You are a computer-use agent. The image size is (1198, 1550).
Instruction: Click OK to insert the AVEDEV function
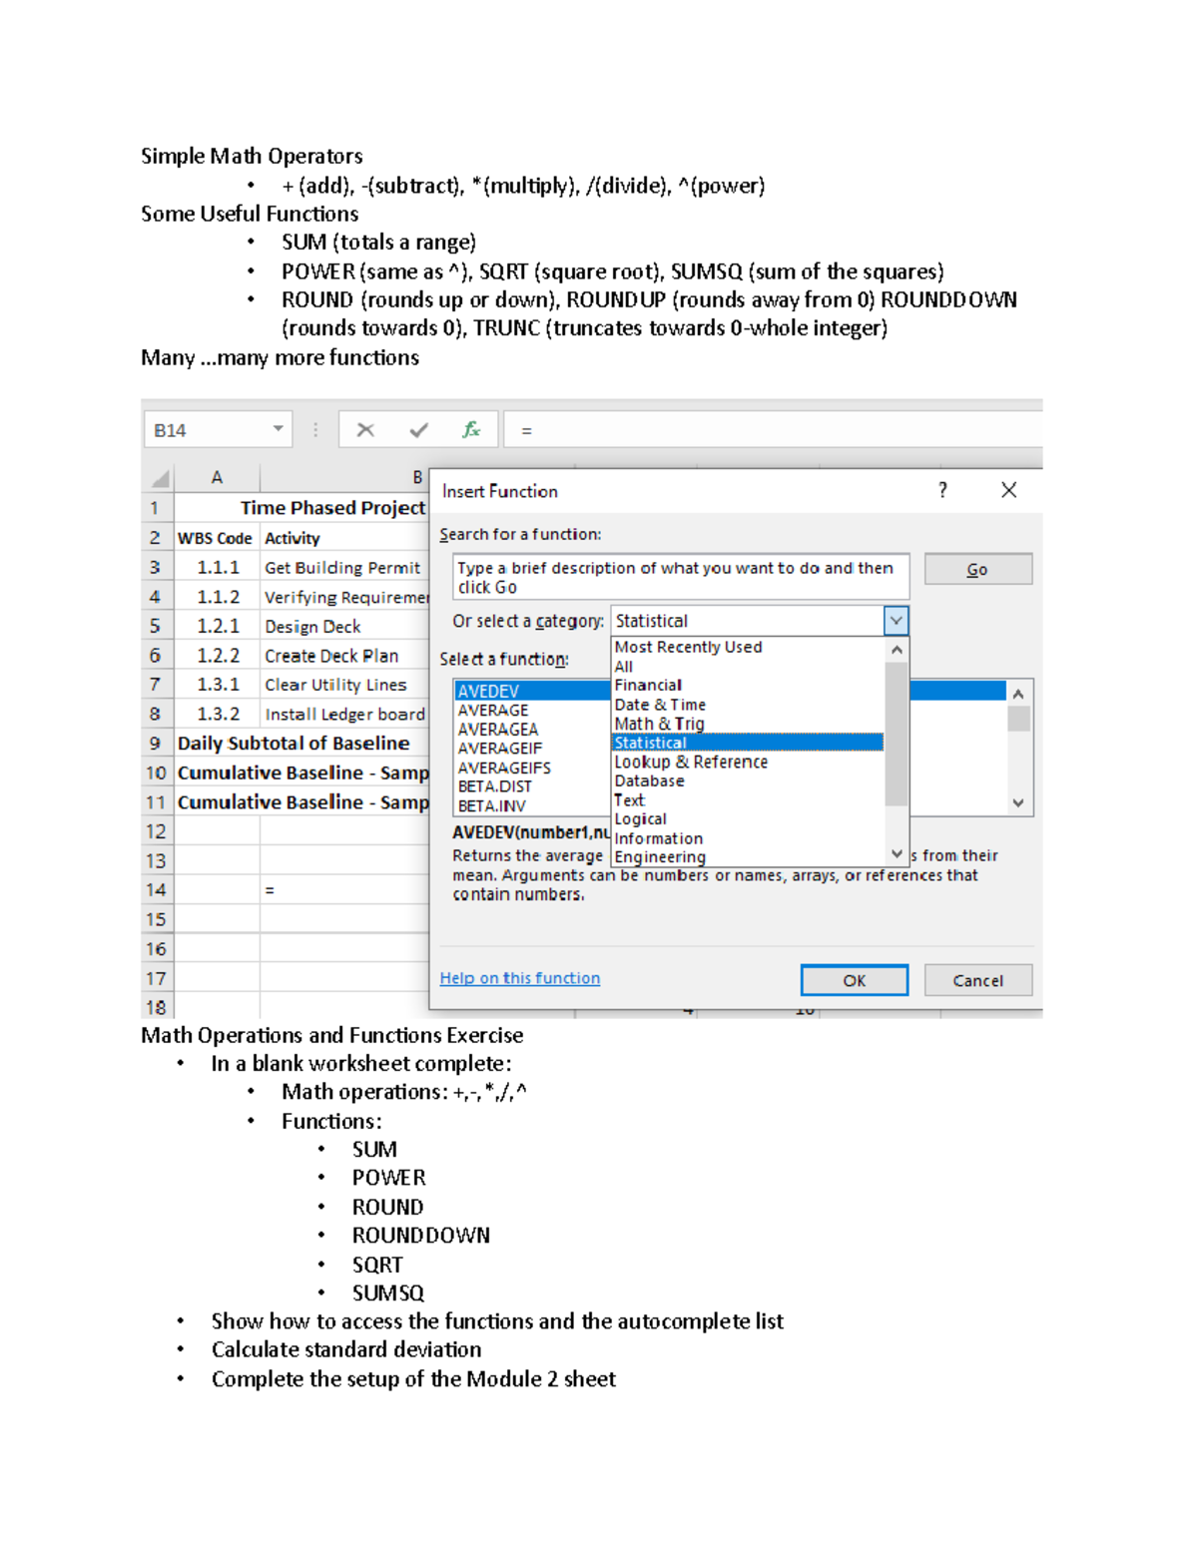point(854,979)
